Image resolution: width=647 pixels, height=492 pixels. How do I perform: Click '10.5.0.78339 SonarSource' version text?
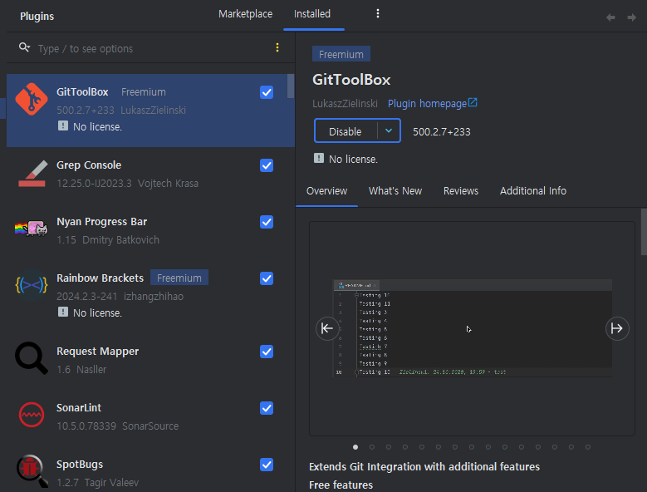(118, 426)
